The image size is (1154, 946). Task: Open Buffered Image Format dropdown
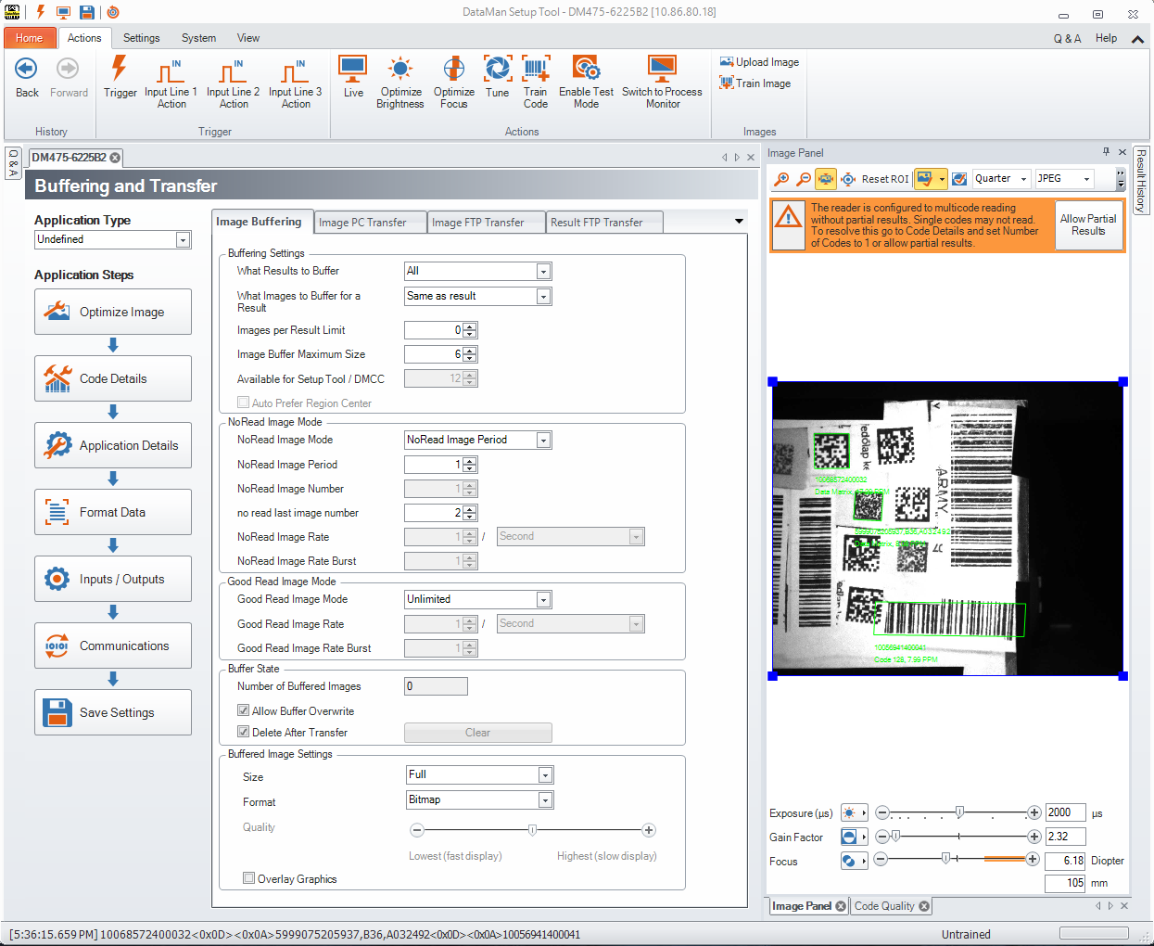tap(544, 800)
